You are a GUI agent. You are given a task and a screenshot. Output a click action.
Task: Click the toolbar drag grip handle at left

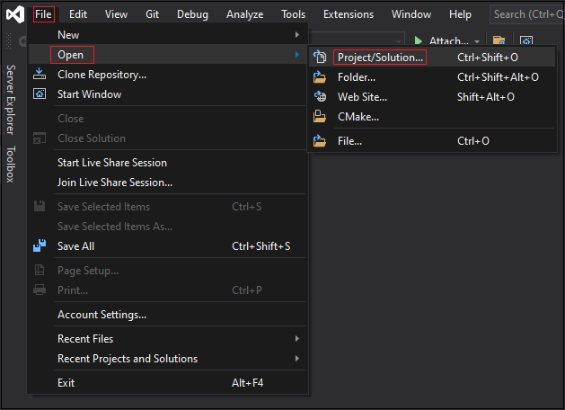pos(9,40)
